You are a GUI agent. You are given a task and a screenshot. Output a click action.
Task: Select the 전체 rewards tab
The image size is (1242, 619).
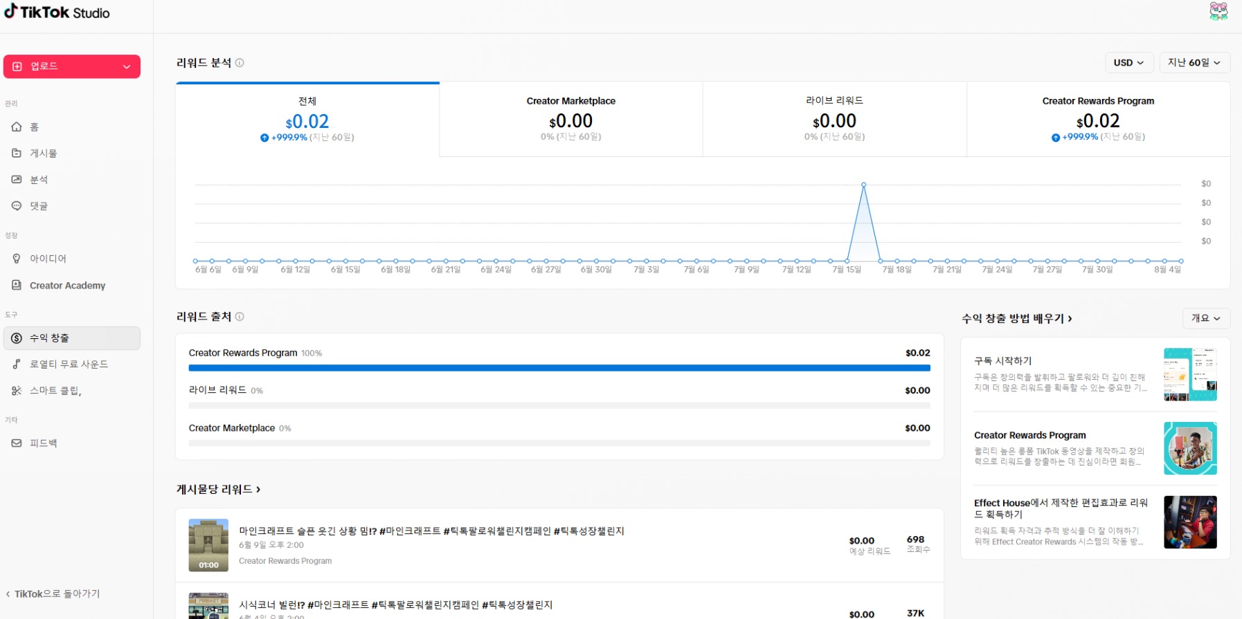click(x=307, y=120)
